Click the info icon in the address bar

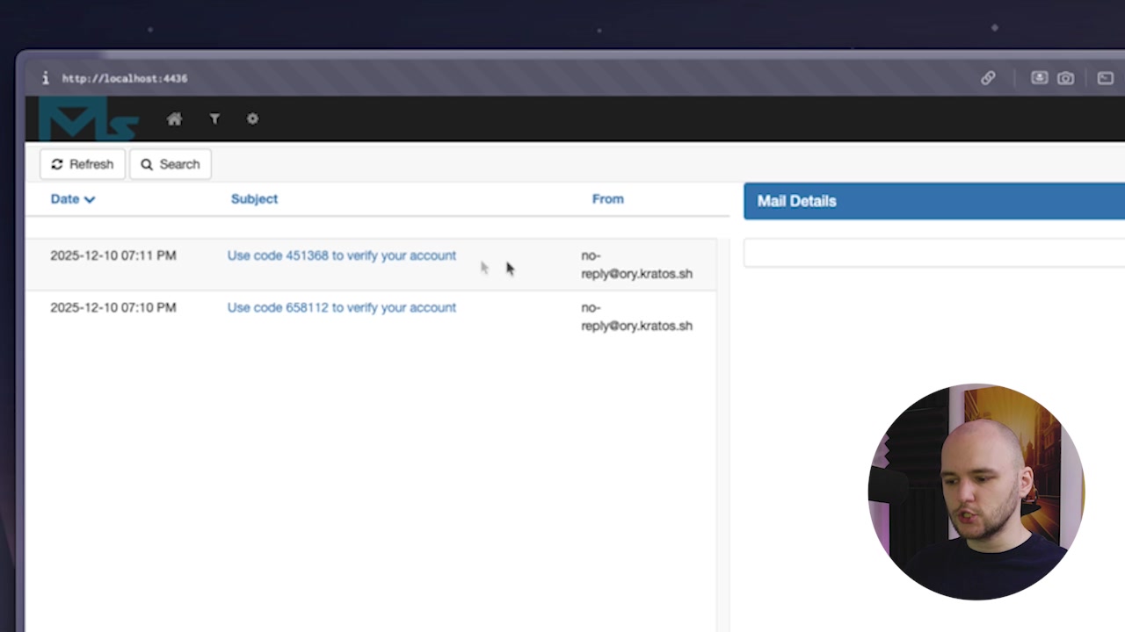coord(45,78)
